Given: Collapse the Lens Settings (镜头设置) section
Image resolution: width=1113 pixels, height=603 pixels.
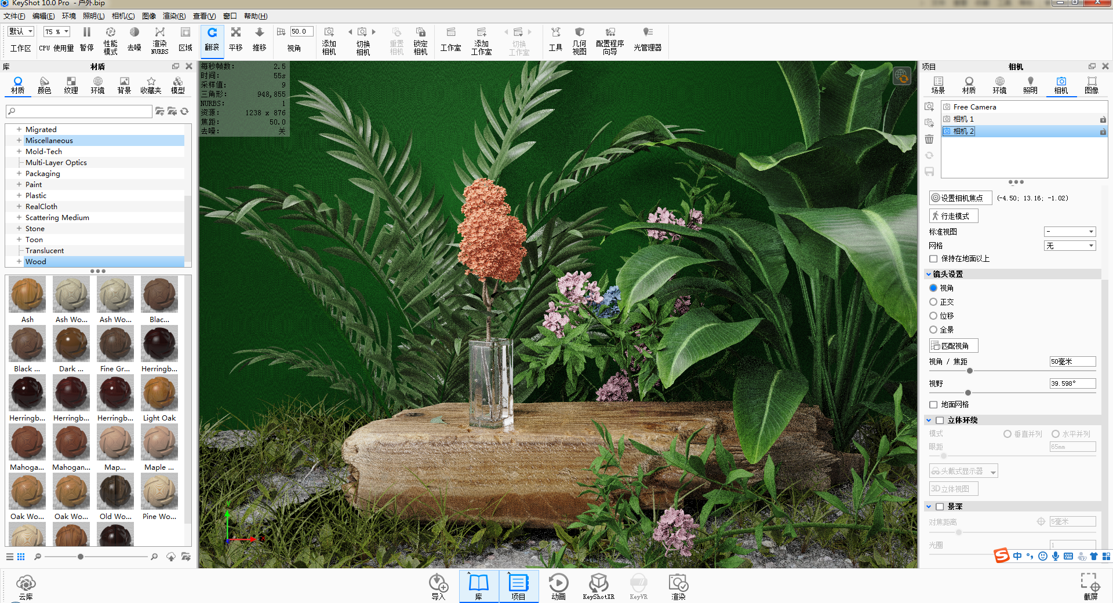Looking at the screenshot, I should click(929, 275).
